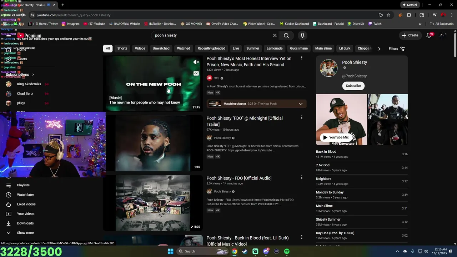This screenshot has width=457, height=257.
Task: Click the Chrome address bar URL
Action: pyautogui.click(x=74, y=15)
